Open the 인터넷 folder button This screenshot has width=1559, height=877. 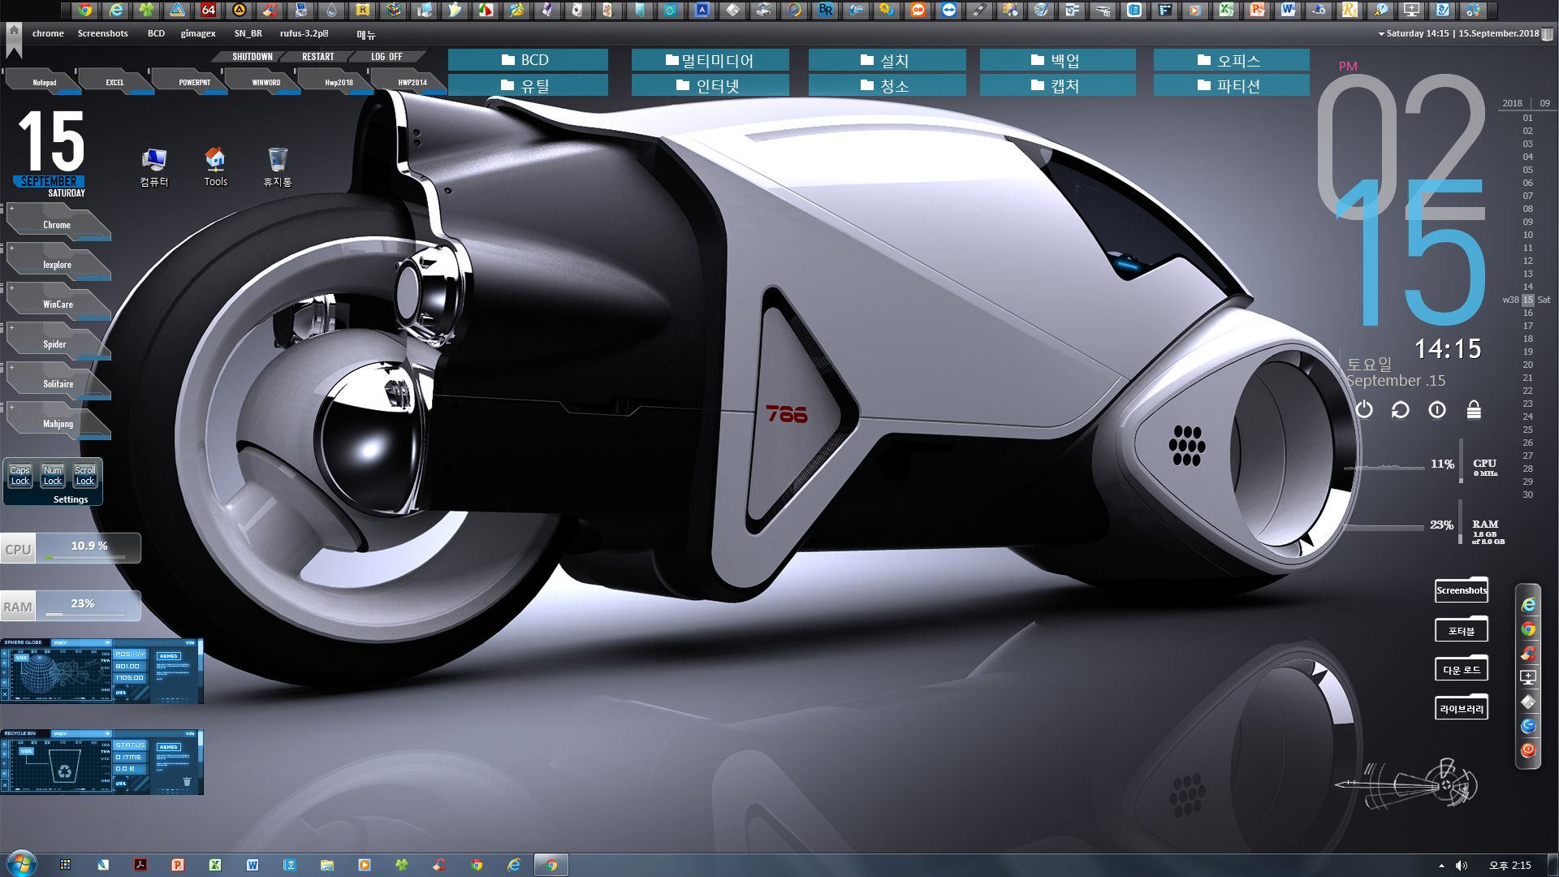(x=710, y=85)
